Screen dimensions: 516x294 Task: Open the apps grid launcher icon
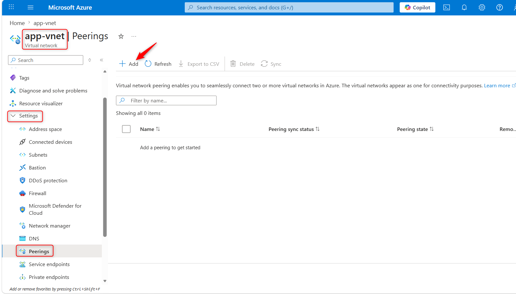pyautogui.click(x=11, y=7)
